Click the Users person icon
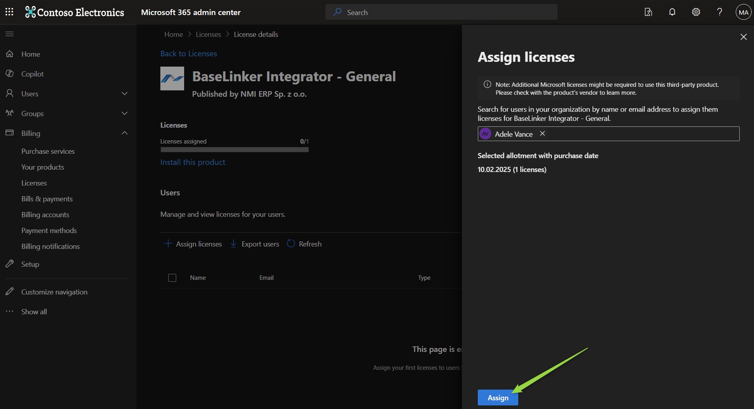Viewport: 754px width, 409px height. (10, 94)
